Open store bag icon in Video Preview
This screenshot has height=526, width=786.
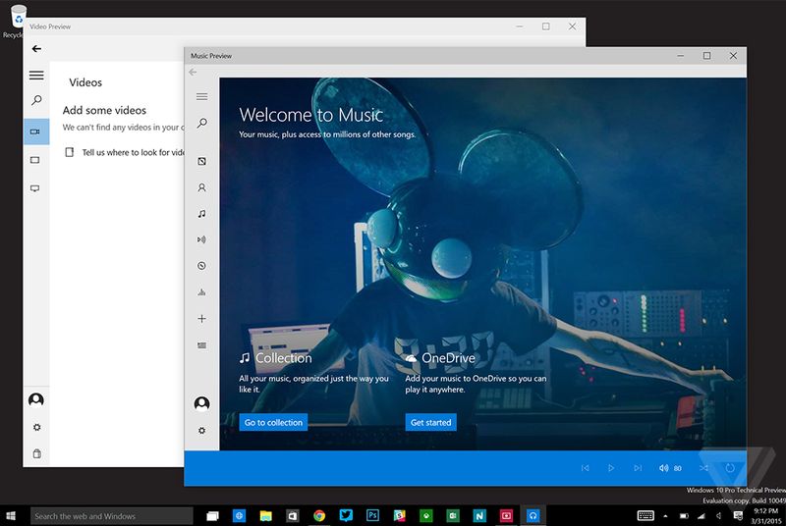36,453
